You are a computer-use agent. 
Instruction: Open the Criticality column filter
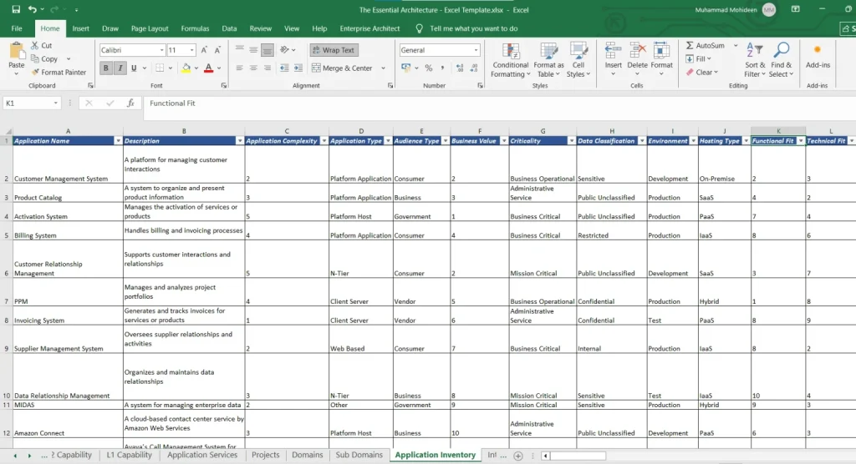(x=572, y=141)
